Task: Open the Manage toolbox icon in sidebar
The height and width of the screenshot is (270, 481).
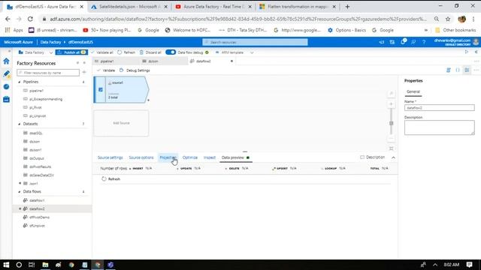Action: 6,99
